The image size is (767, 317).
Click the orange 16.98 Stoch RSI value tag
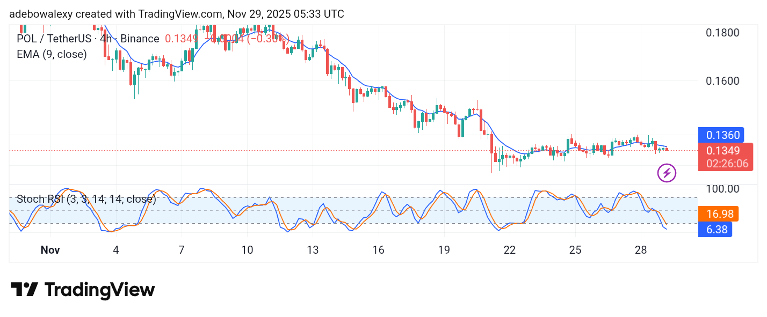(718, 214)
